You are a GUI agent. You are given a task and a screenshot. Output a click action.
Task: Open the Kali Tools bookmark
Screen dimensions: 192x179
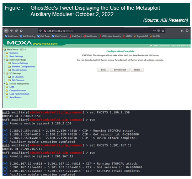(x=44, y=36)
